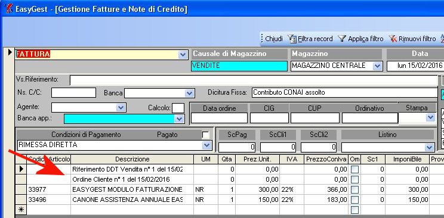The width and height of the screenshot is (444, 218).
Task: Toggle the Pagato checkbox
Action: pyautogui.click(x=205, y=135)
